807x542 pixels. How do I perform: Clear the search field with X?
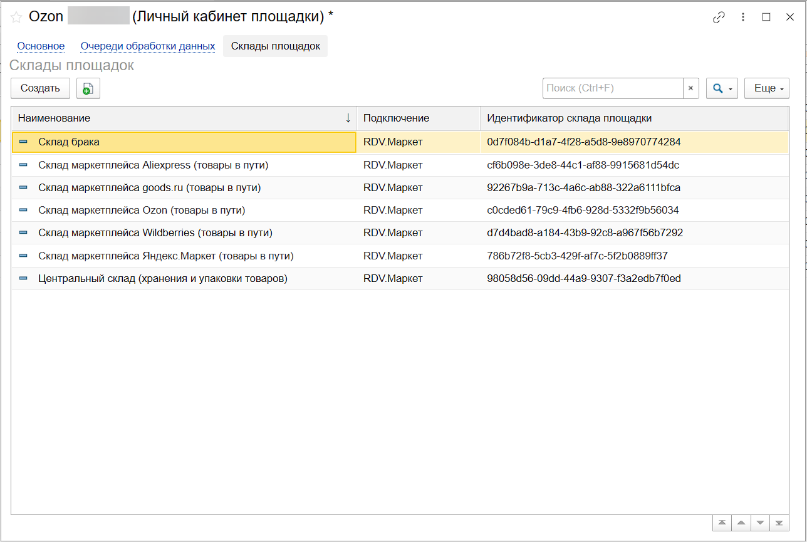pos(690,88)
